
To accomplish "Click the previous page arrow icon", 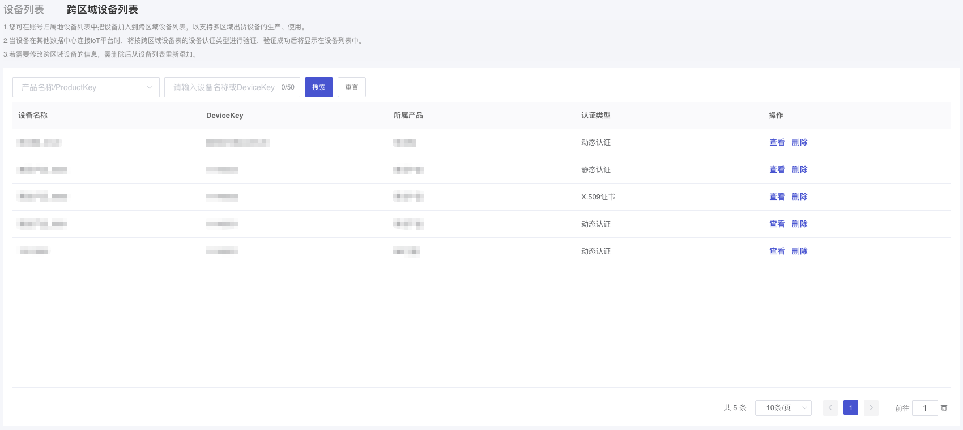I will pos(830,408).
